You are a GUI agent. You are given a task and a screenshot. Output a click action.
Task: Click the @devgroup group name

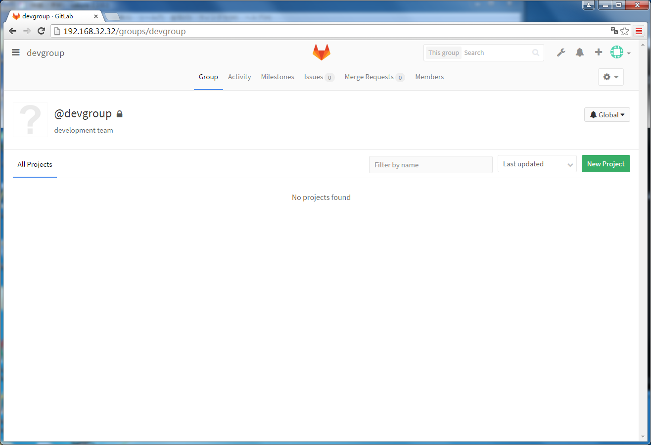[83, 114]
